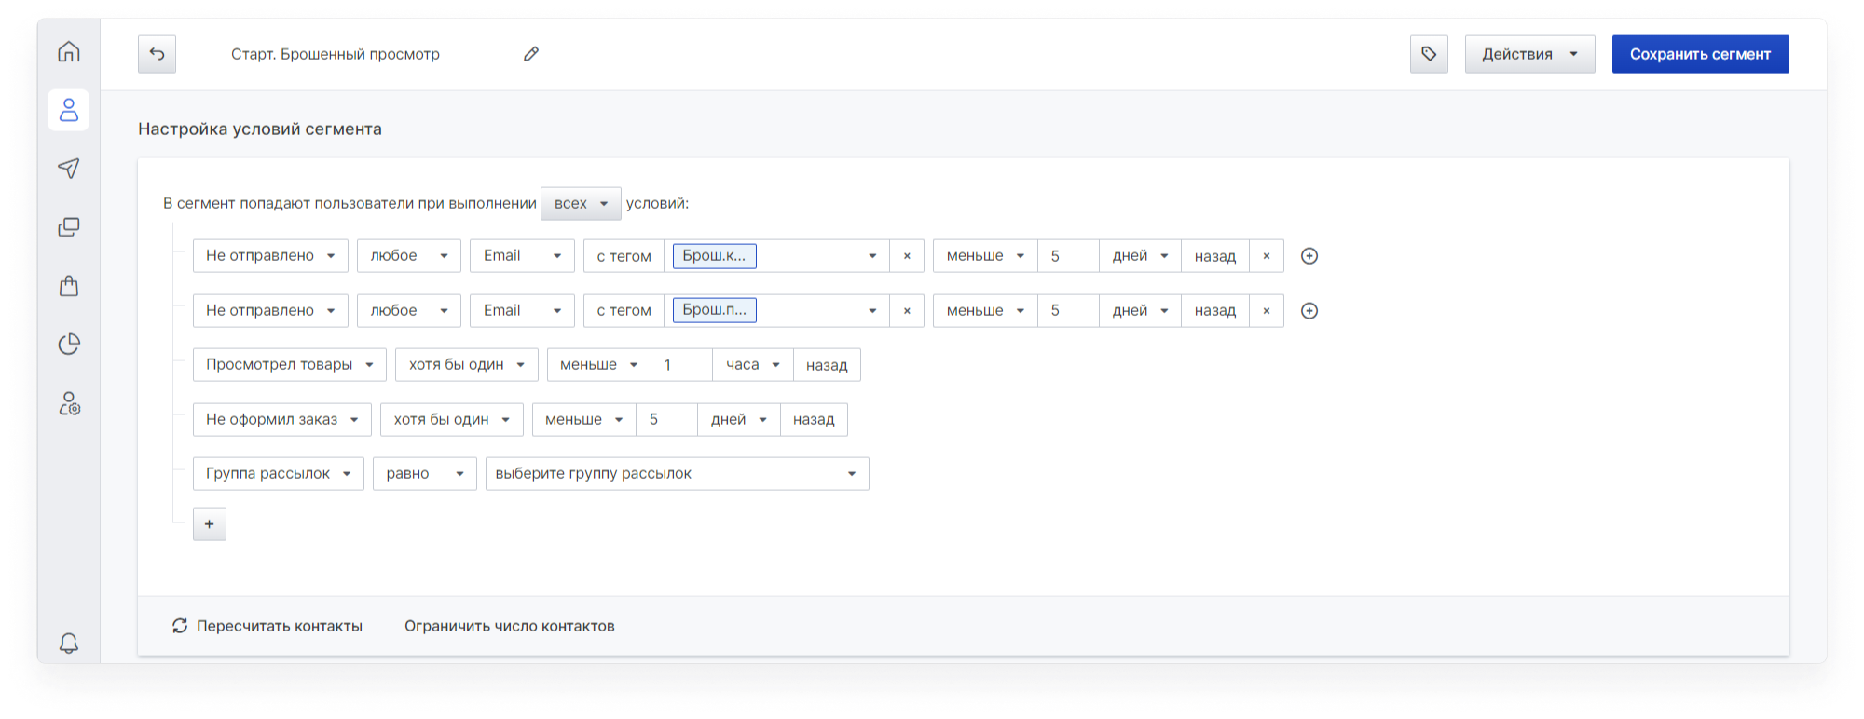Open first row 'любое' dropdown
This screenshot has width=1864, height=719.
(409, 256)
